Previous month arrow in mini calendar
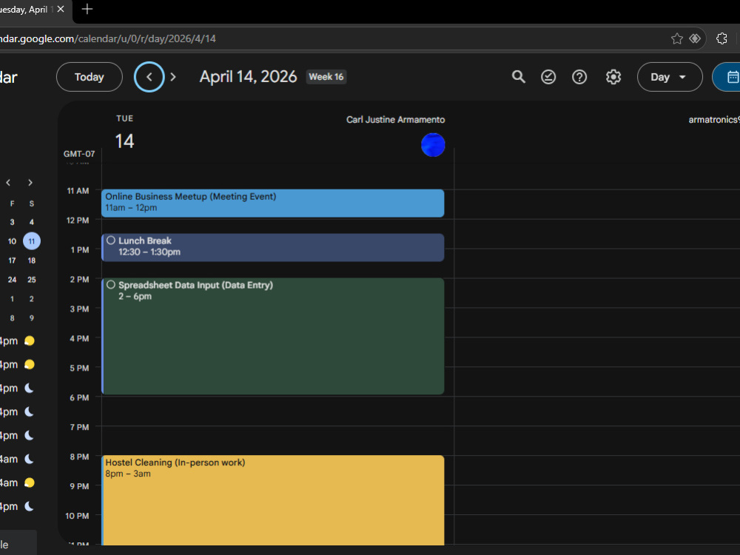 [x=8, y=183]
